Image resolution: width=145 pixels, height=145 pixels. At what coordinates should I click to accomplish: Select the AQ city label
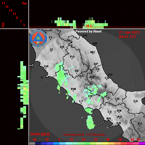(92, 77)
